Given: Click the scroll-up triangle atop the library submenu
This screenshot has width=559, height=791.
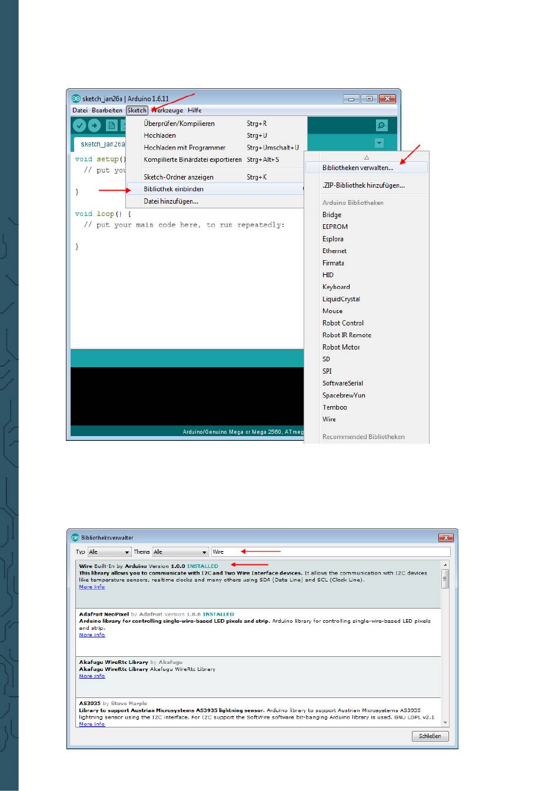Looking at the screenshot, I should (x=367, y=157).
